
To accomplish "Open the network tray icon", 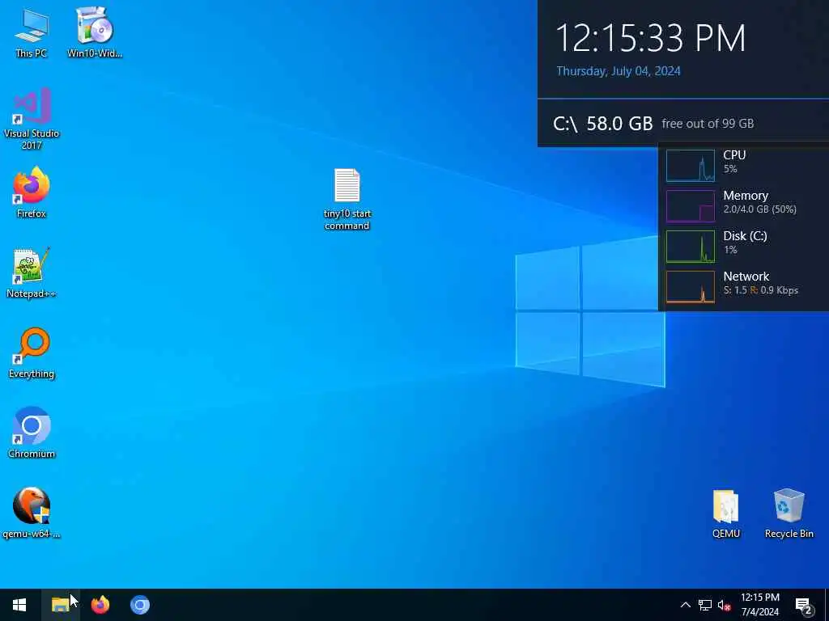I will click(705, 605).
